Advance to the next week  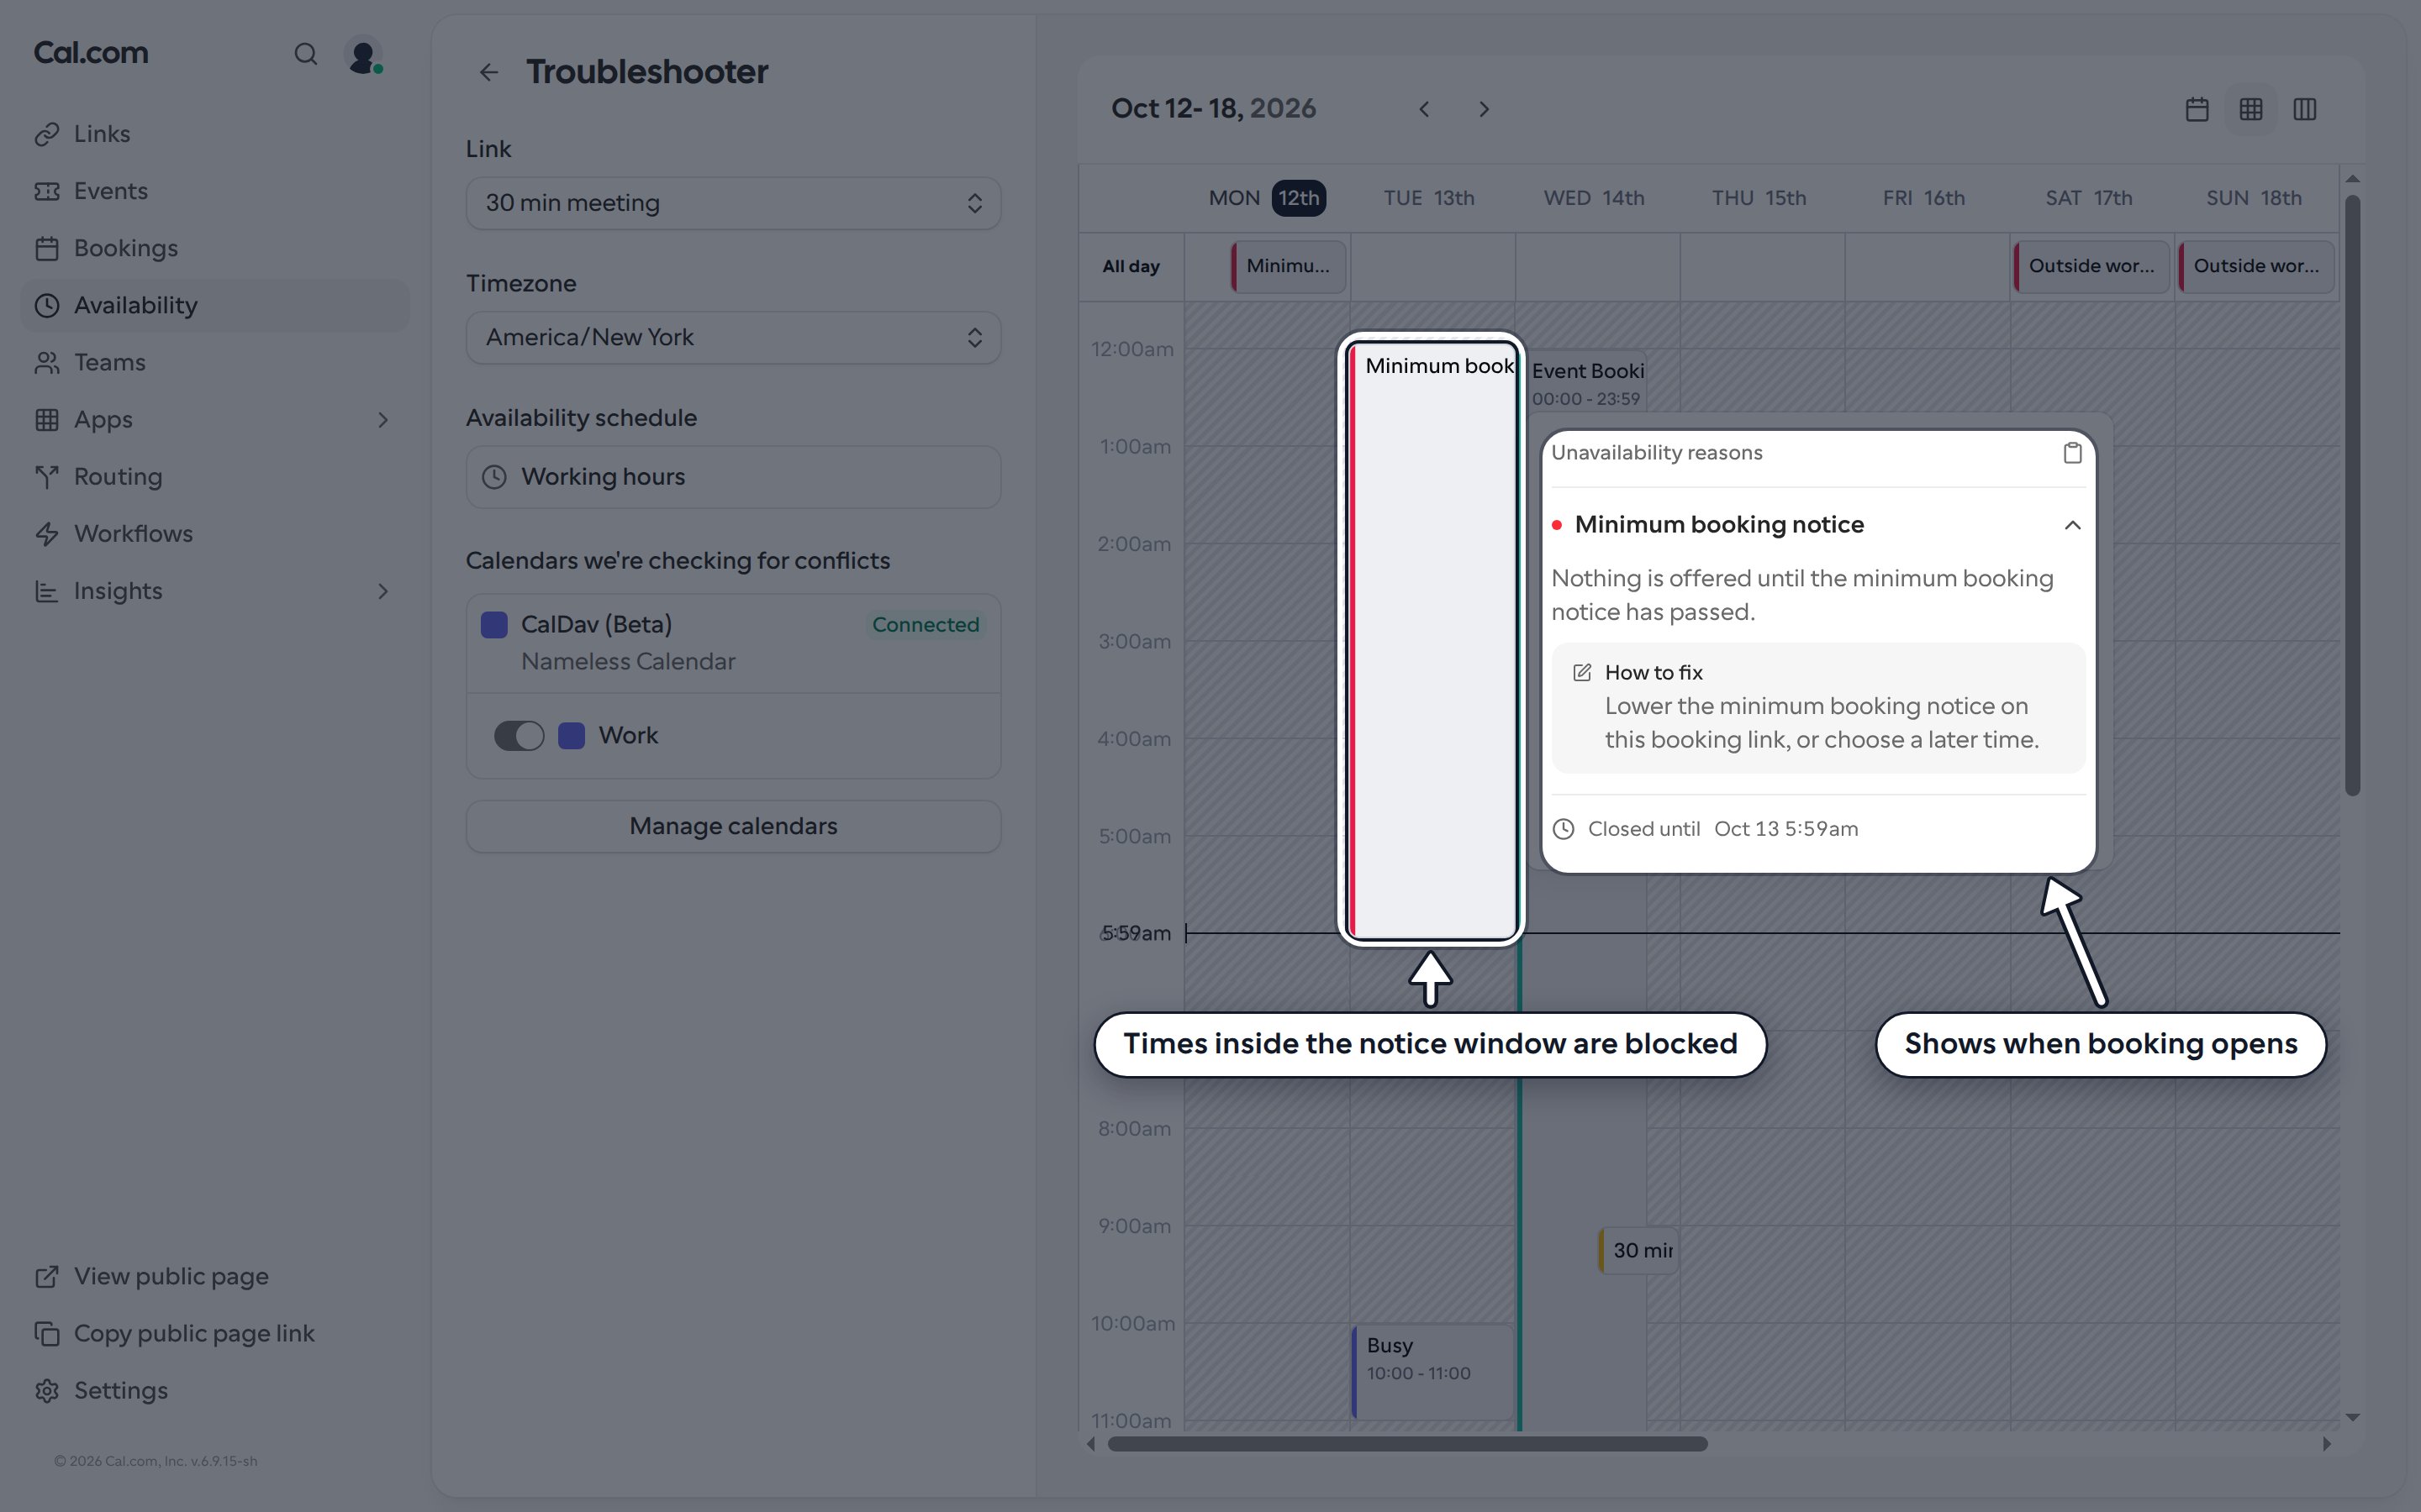(x=1484, y=109)
